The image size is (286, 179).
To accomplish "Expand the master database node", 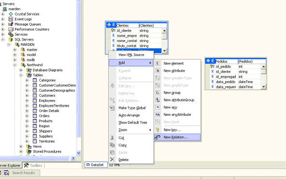I will (15, 50).
